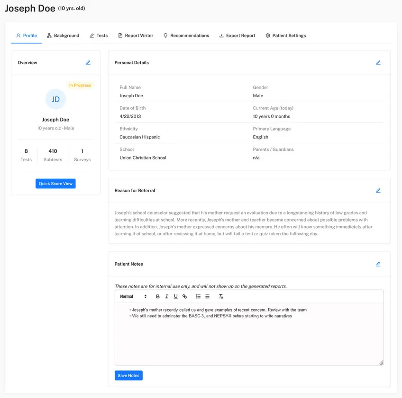The image size is (402, 398).
Task: Click the '10 years 0 months' age value
Action: coord(272,116)
